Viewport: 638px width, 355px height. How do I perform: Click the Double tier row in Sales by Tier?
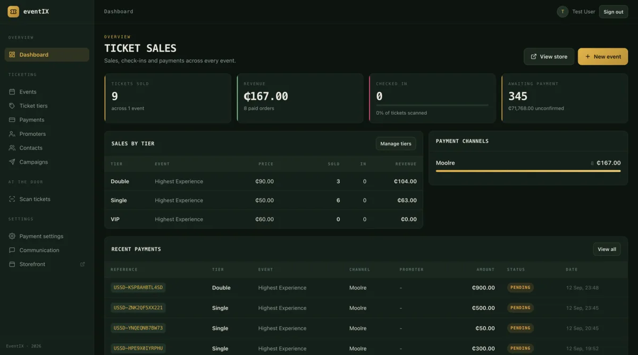264,181
